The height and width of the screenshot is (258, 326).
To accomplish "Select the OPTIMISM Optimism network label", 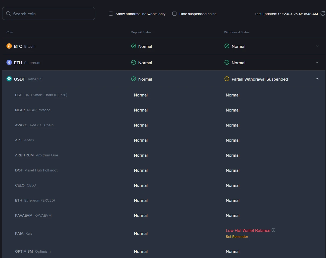I will pos(33,251).
